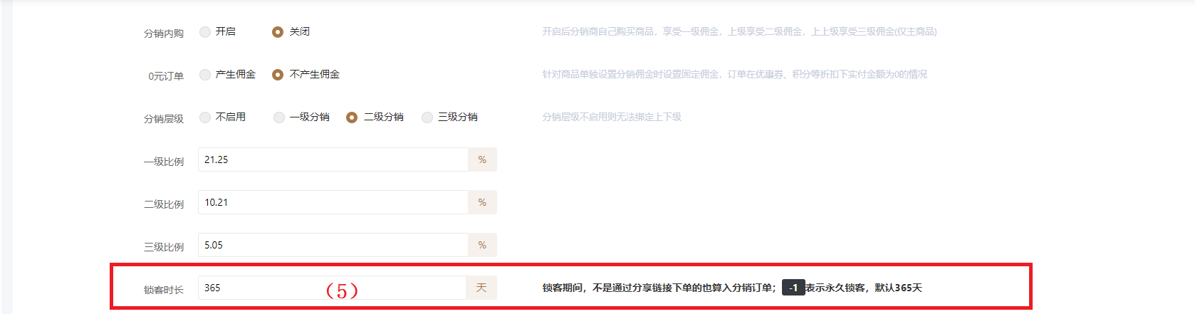Click the 分销内购 field label
This screenshot has width=1195, height=314.
coord(164,33)
